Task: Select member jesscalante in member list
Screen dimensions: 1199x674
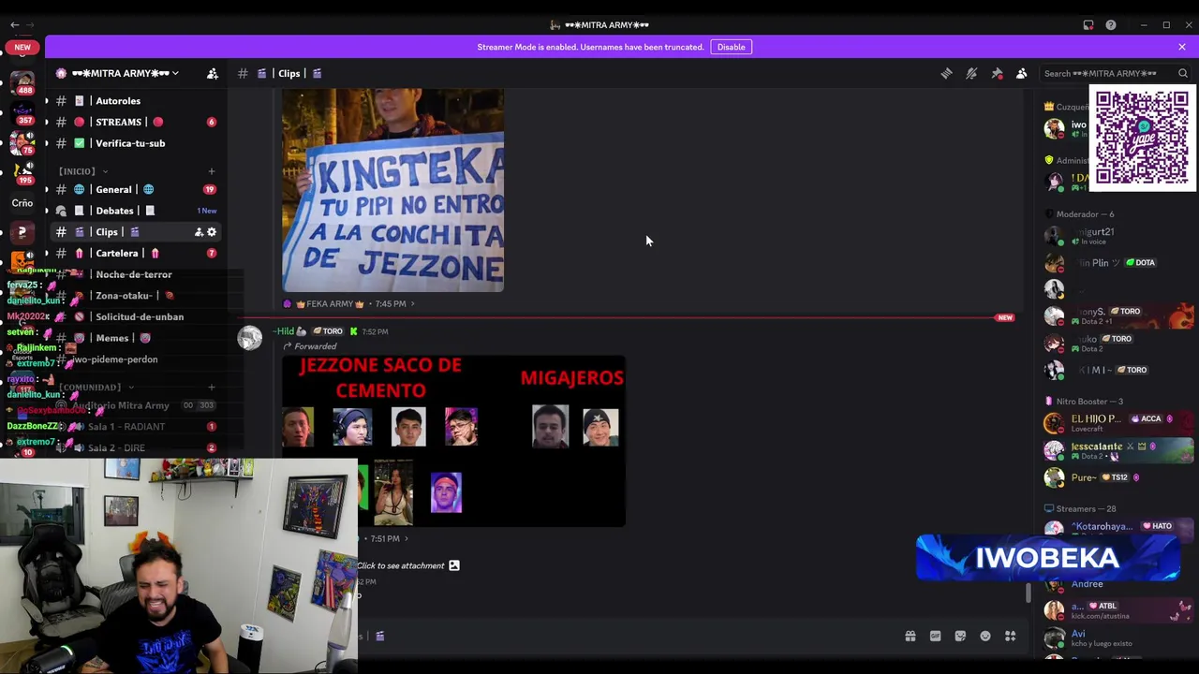Action: [x=1119, y=450]
